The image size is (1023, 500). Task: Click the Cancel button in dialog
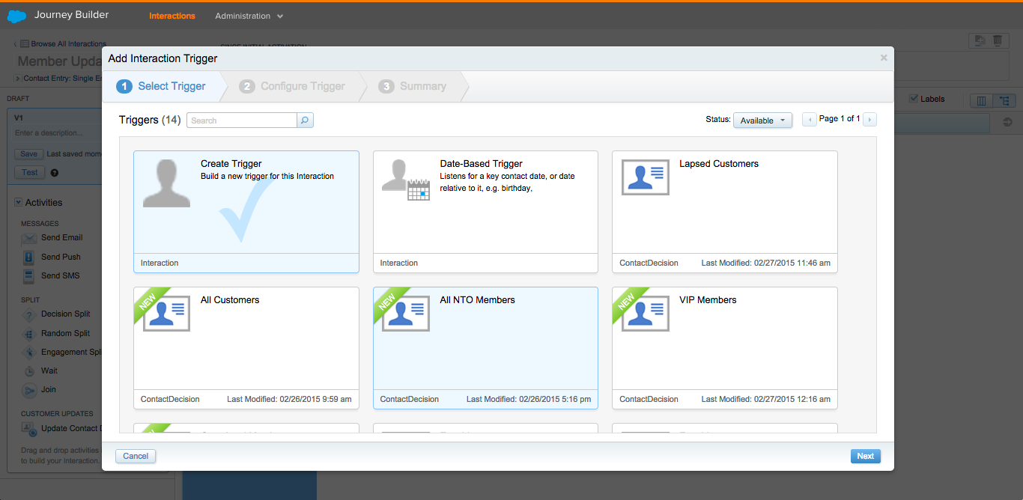pos(136,456)
